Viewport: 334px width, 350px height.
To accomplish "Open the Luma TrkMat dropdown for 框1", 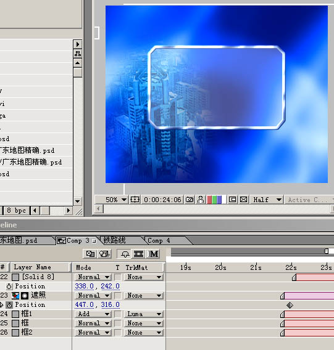I will tap(143, 314).
